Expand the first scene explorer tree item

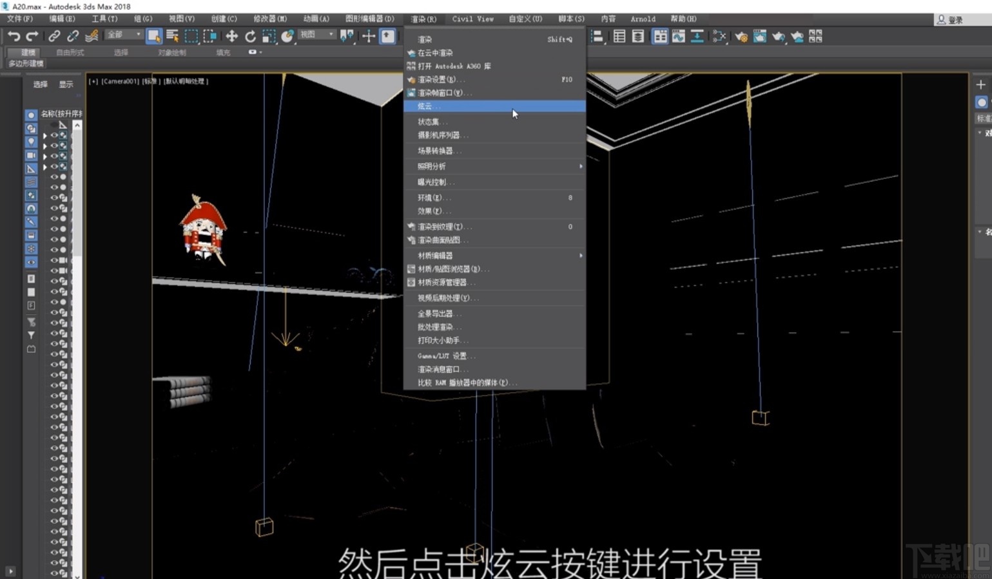pyautogui.click(x=44, y=136)
